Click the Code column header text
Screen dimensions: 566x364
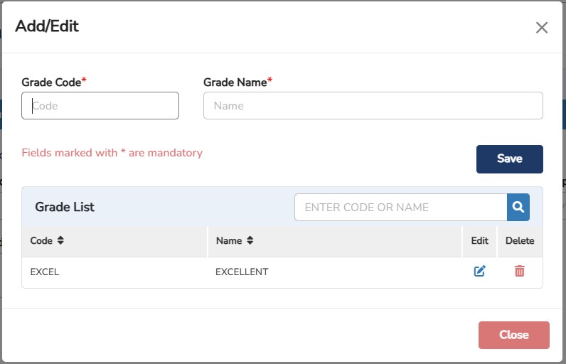click(x=41, y=241)
